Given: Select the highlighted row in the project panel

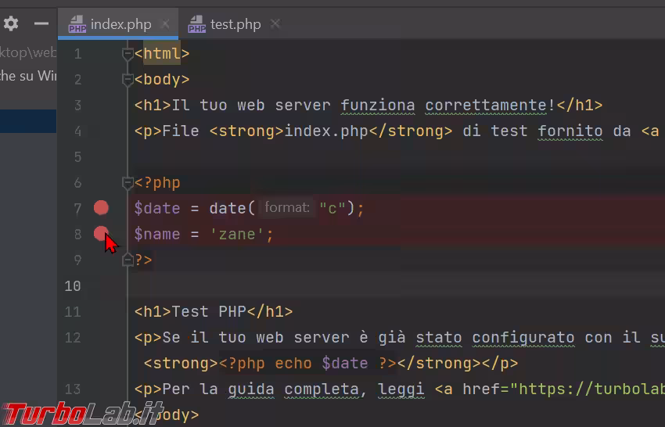Looking at the screenshot, I should click(28, 121).
